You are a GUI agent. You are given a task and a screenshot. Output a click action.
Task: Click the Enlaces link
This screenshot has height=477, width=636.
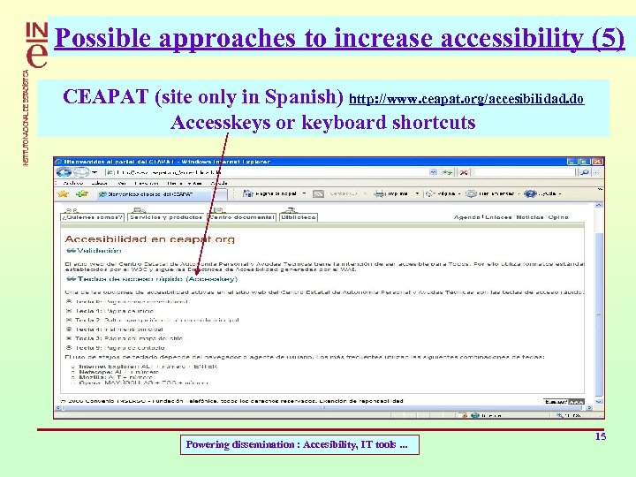(498, 217)
